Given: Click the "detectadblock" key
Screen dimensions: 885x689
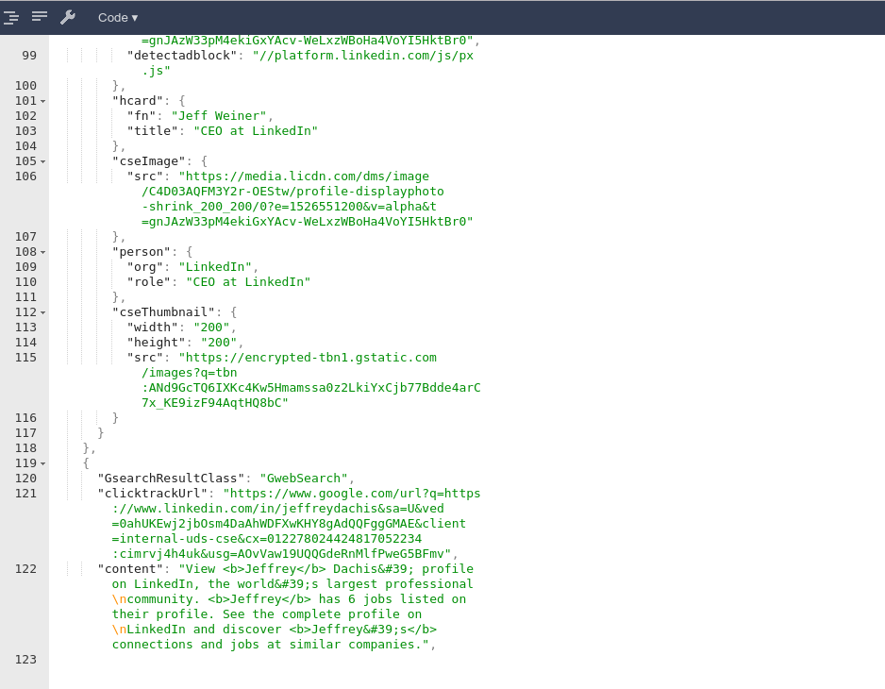Looking at the screenshot, I should pyautogui.click(x=182, y=56).
